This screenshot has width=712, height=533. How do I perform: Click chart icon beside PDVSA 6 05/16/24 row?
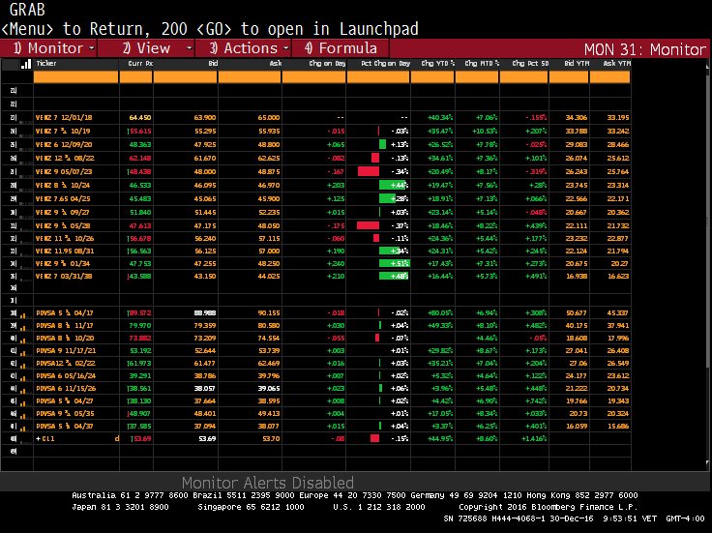23,376
